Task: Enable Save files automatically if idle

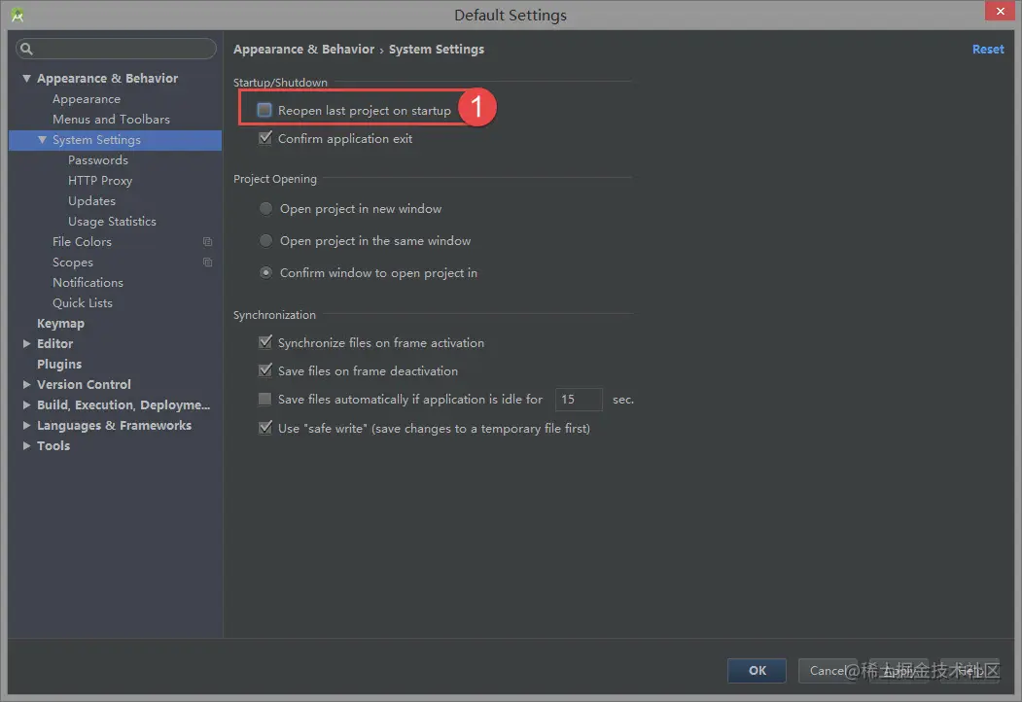Action: [264, 399]
